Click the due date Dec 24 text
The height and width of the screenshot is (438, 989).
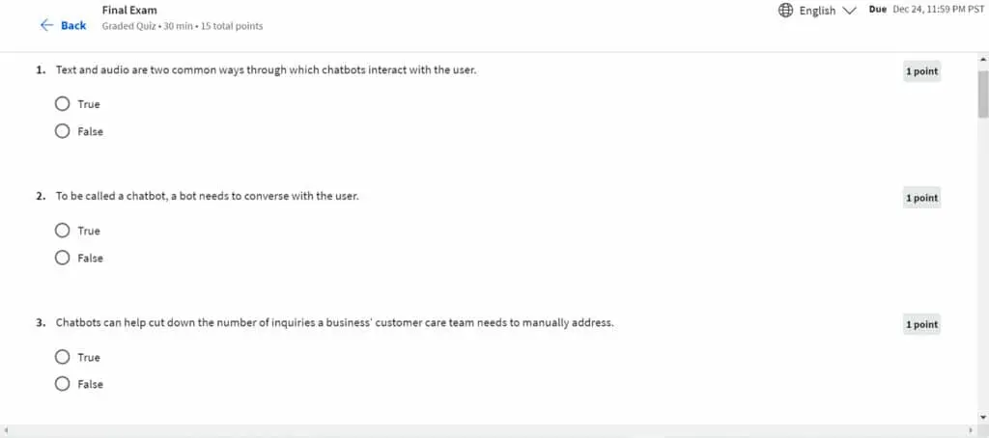point(938,10)
